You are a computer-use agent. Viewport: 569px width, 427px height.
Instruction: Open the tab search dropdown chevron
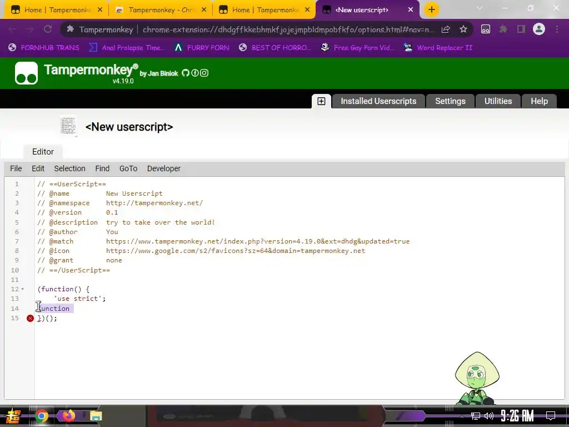pos(480,8)
